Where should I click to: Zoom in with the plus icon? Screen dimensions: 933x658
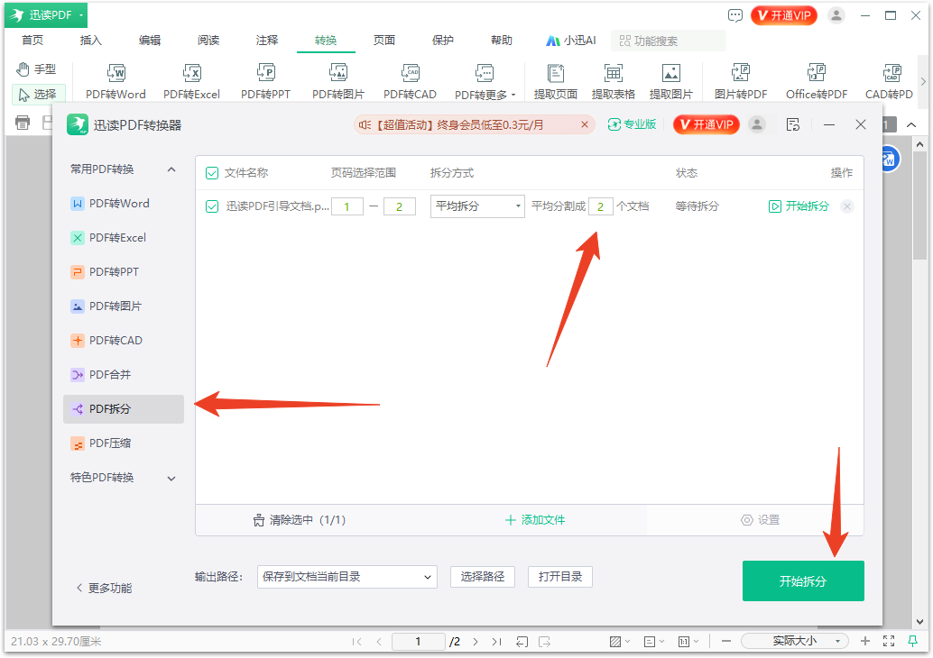865,641
